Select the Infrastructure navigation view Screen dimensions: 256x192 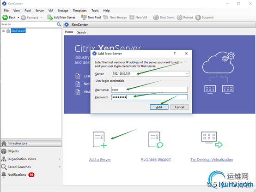[x=31, y=143]
